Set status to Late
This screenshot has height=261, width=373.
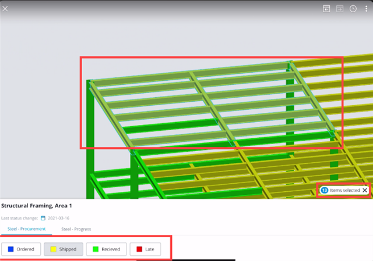[x=145, y=249]
